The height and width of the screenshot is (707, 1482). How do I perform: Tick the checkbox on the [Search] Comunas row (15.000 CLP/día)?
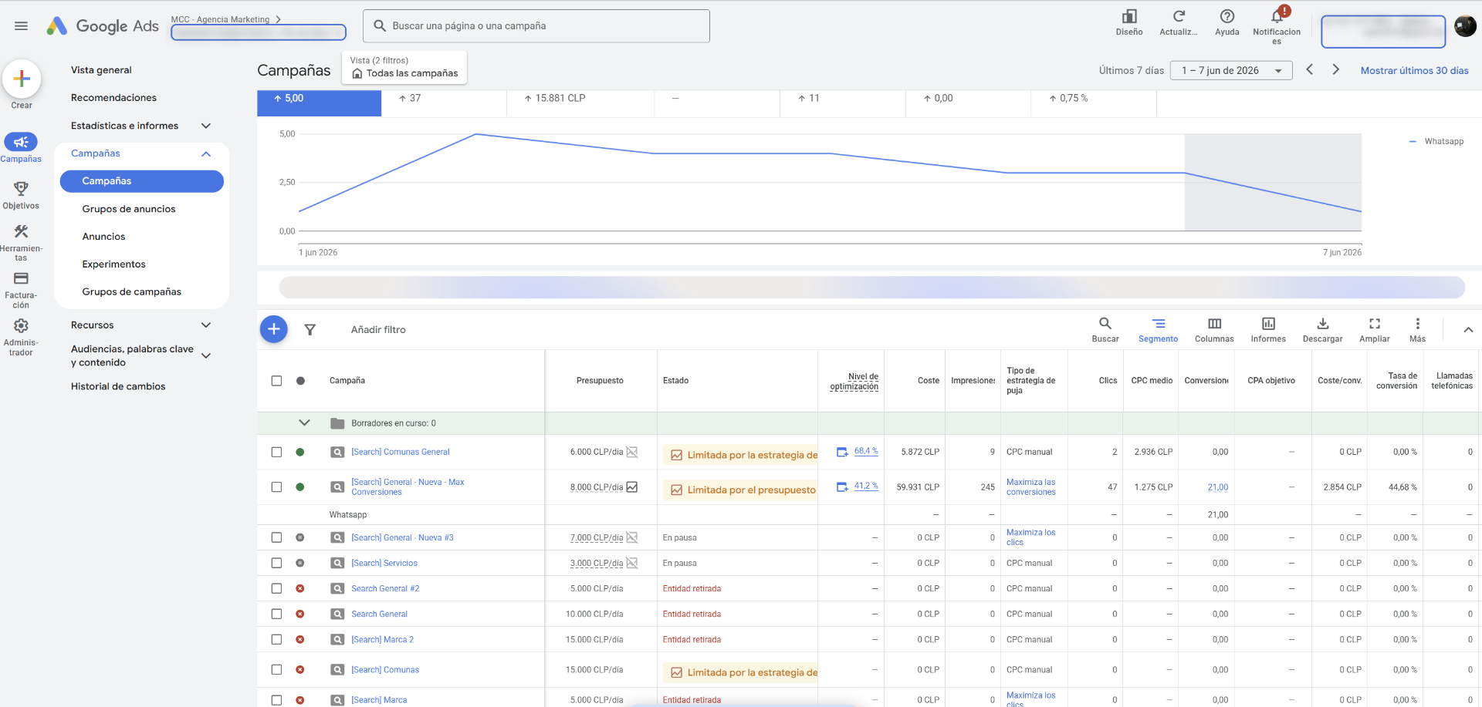[x=276, y=670]
